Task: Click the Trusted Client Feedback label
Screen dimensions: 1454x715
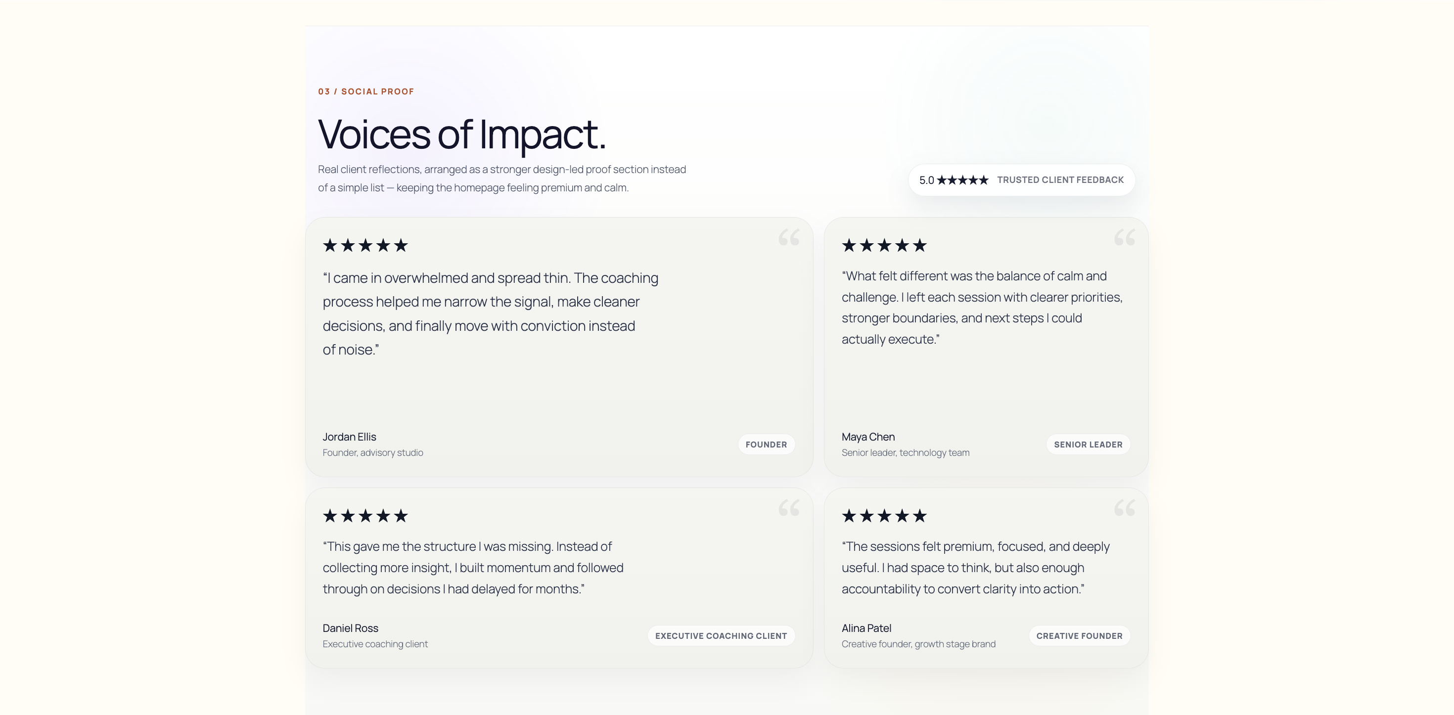Action: click(x=1060, y=180)
